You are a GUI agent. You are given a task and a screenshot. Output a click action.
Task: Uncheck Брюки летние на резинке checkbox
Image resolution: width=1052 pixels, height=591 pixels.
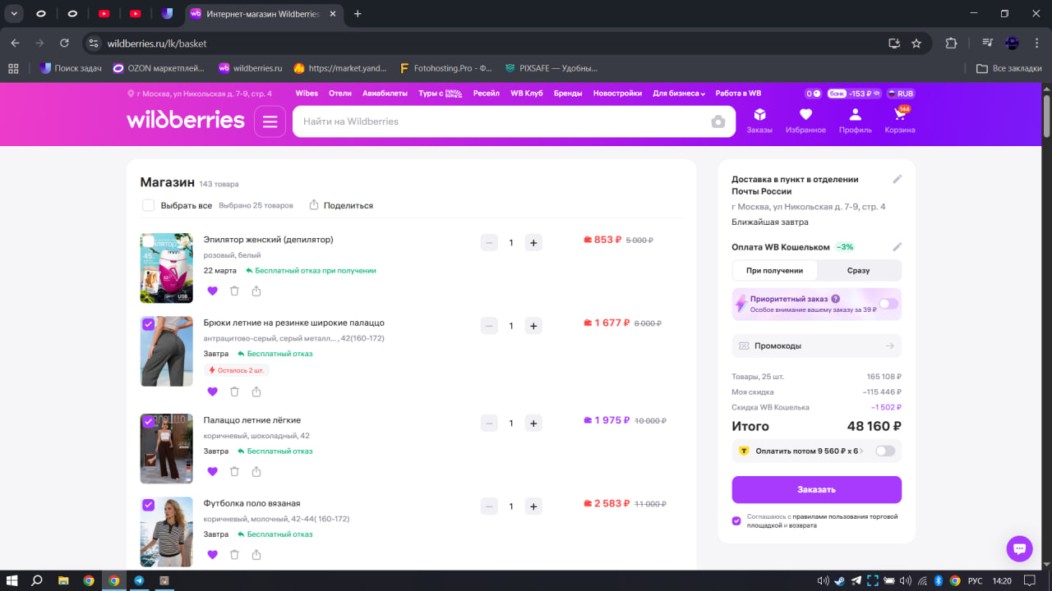(x=148, y=324)
